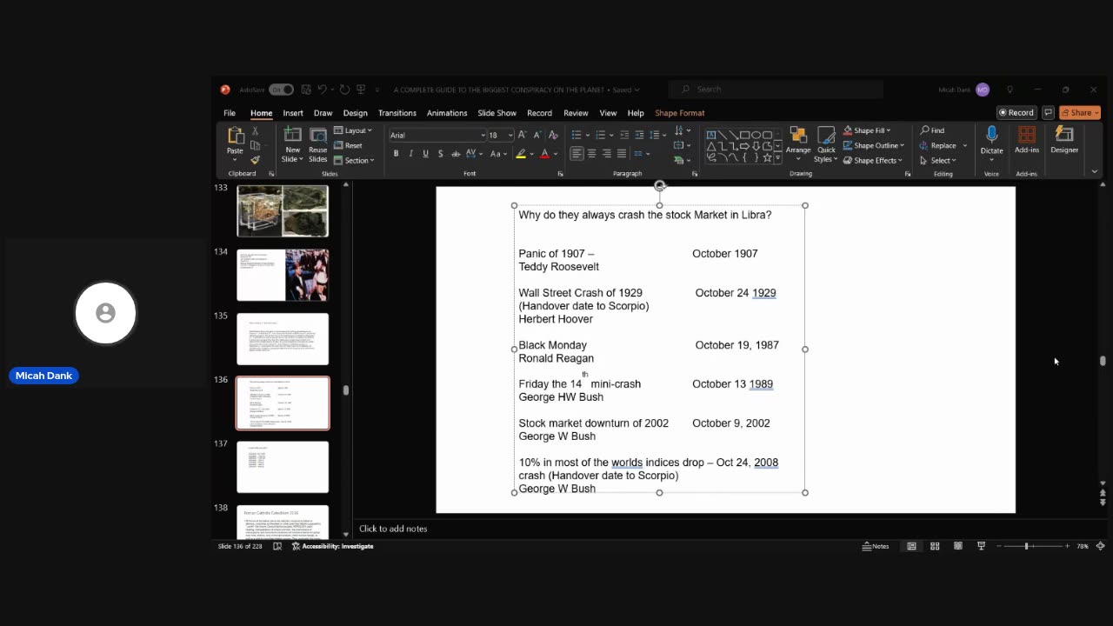Switch to the Design tab
The image size is (1113, 626).
tap(355, 113)
